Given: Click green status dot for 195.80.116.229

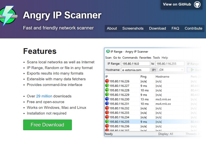Looking at the screenshot, I should (107, 95).
